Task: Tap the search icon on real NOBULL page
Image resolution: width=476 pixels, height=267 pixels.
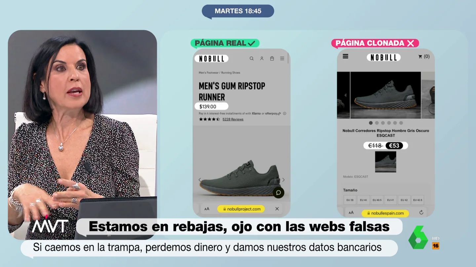Action: (252, 58)
